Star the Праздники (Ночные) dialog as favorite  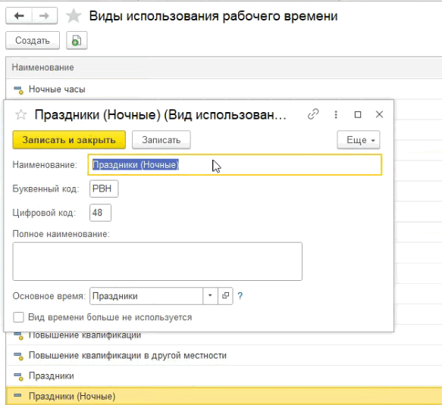(21, 115)
